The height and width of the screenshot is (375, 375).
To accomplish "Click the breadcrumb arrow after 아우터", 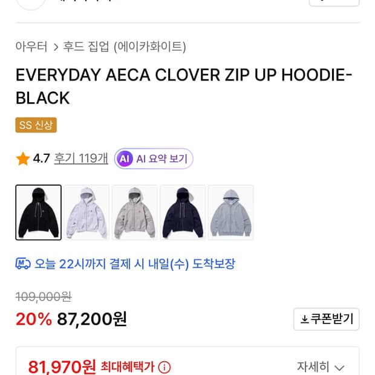I will [x=56, y=47].
